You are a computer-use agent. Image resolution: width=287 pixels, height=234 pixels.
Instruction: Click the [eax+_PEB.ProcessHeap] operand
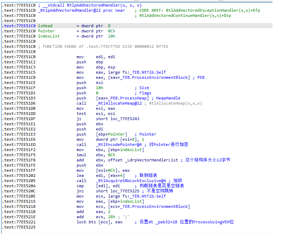pos(122,98)
